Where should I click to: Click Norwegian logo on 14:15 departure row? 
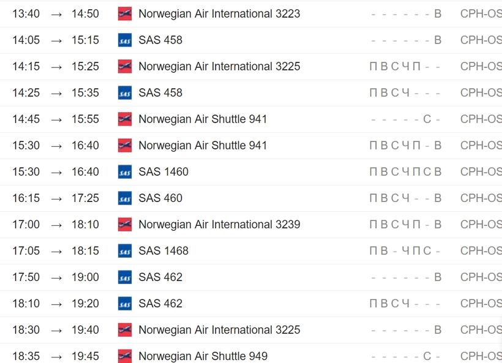(125, 66)
